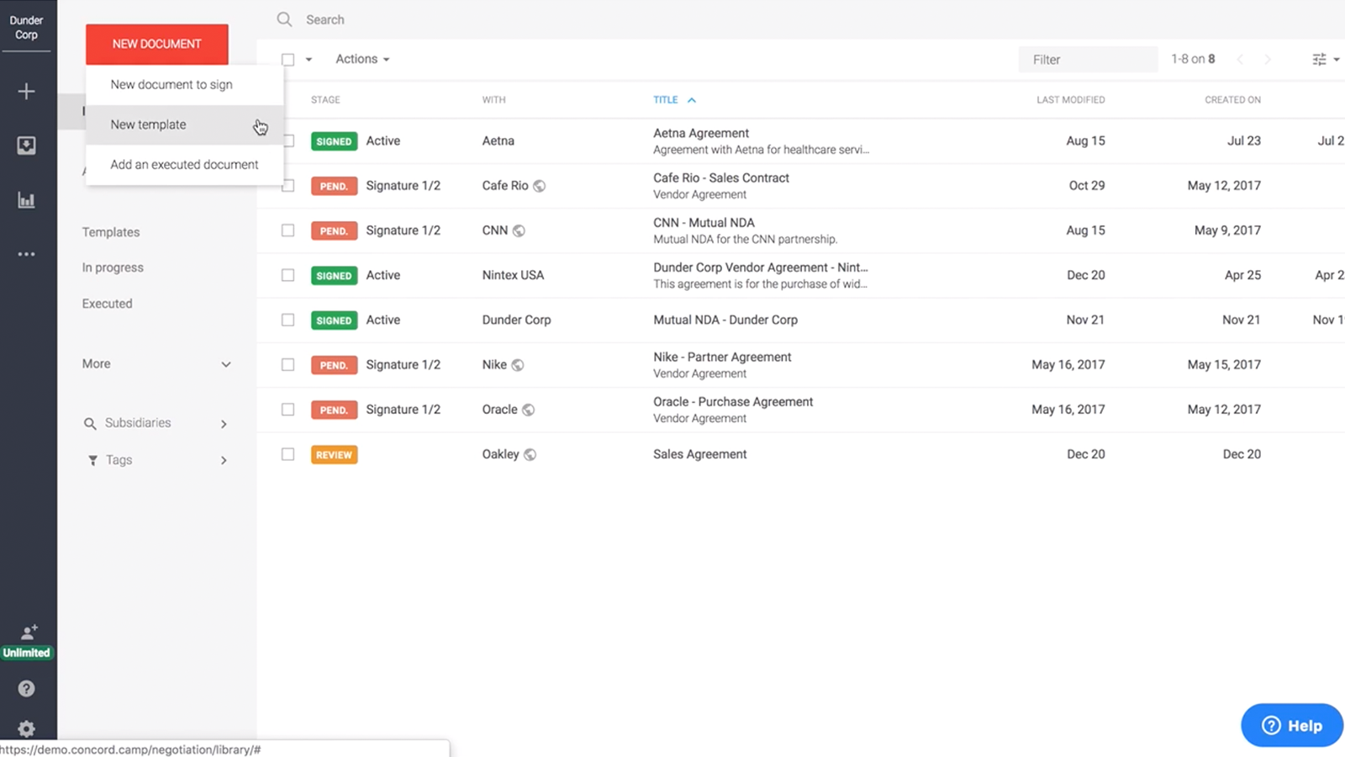Image resolution: width=1345 pixels, height=757 pixels.
Task: Click into the Filter field
Action: click(x=1088, y=60)
